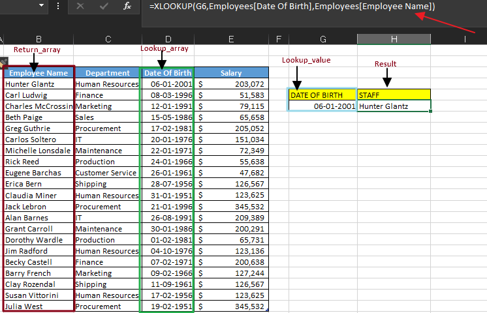The height and width of the screenshot is (313, 487).
Task: Select salary cell 51,583
Action: tap(231, 95)
